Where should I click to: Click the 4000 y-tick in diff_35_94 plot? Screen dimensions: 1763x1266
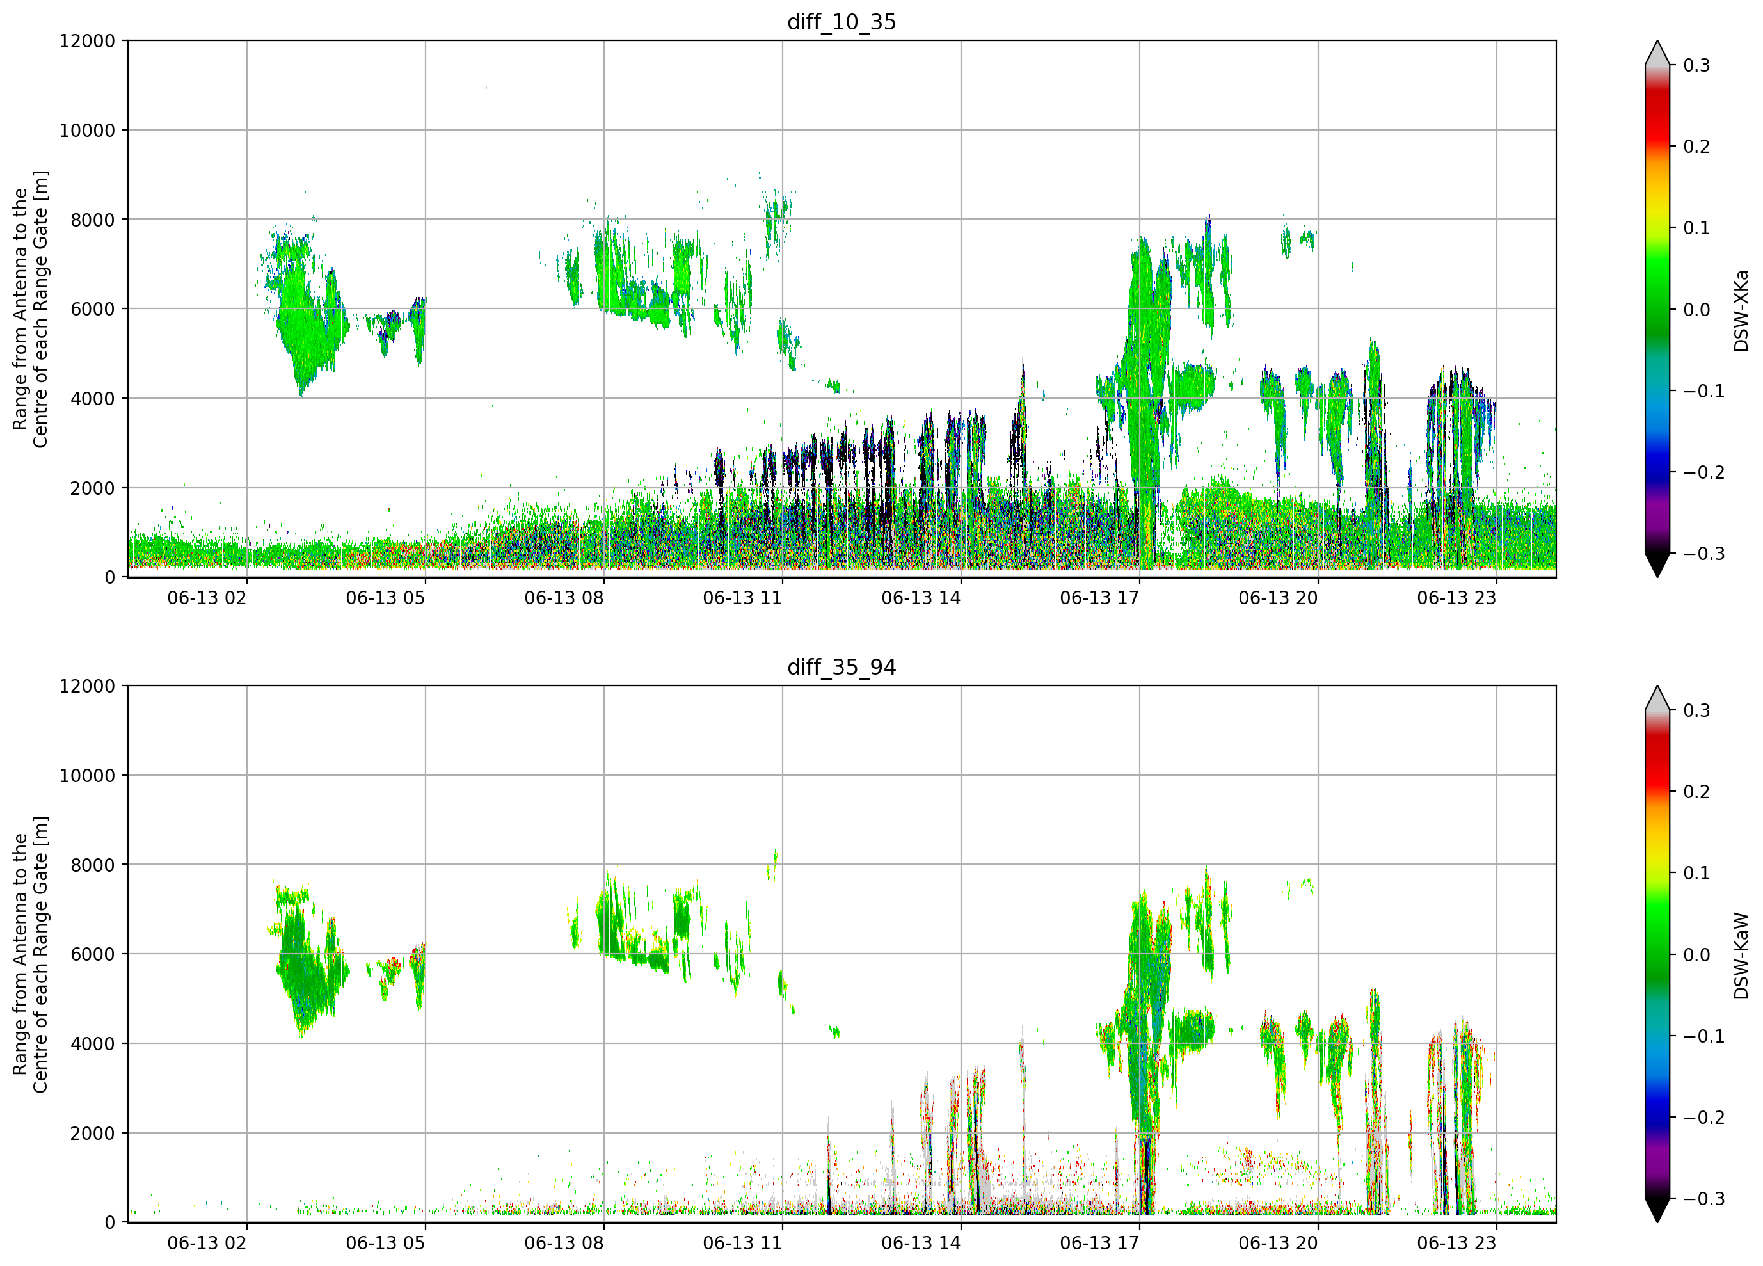pyautogui.click(x=93, y=1045)
